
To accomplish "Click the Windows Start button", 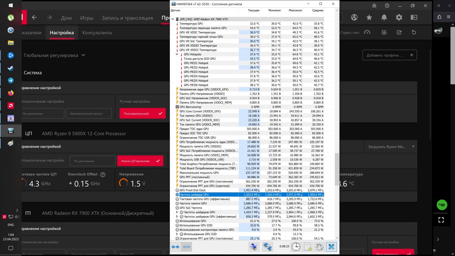I will pyautogui.click(x=11, y=5).
